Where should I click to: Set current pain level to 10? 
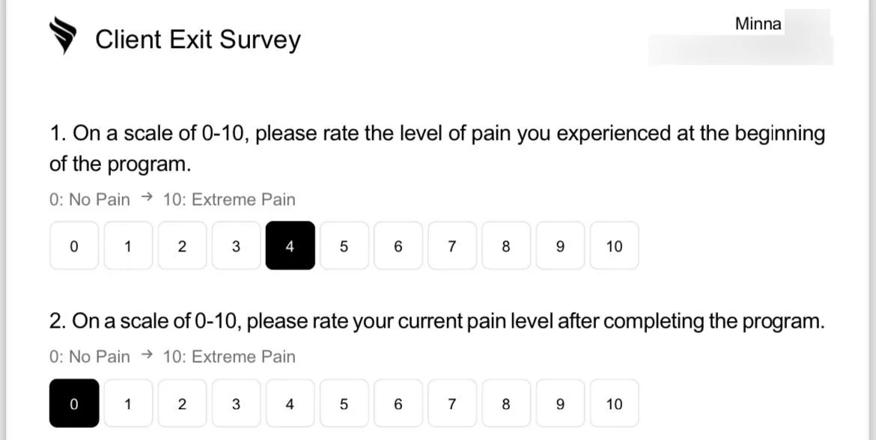click(615, 403)
